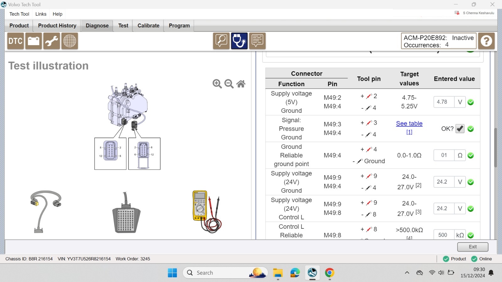The width and height of the screenshot is (502, 282).
Task: Click the Windows taskbar Search box
Action: (x=225, y=273)
